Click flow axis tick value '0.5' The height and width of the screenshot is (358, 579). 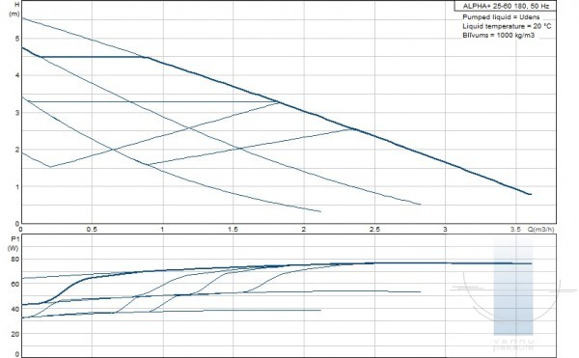(92, 230)
